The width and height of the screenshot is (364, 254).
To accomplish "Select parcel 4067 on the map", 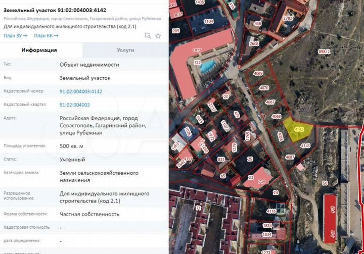I will coord(270,102).
